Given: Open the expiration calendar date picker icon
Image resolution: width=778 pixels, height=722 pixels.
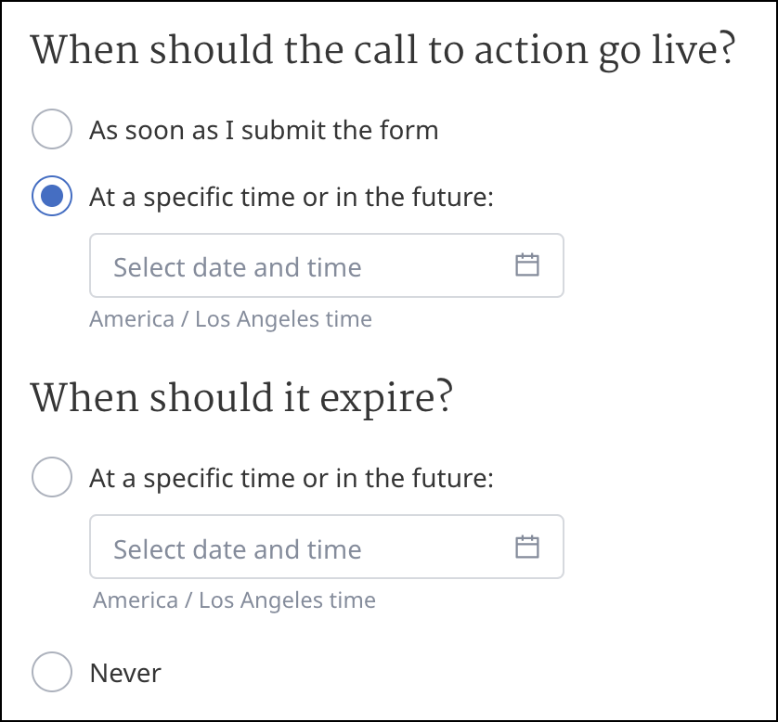Looking at the screenshot, I should [x=526, y=547].
